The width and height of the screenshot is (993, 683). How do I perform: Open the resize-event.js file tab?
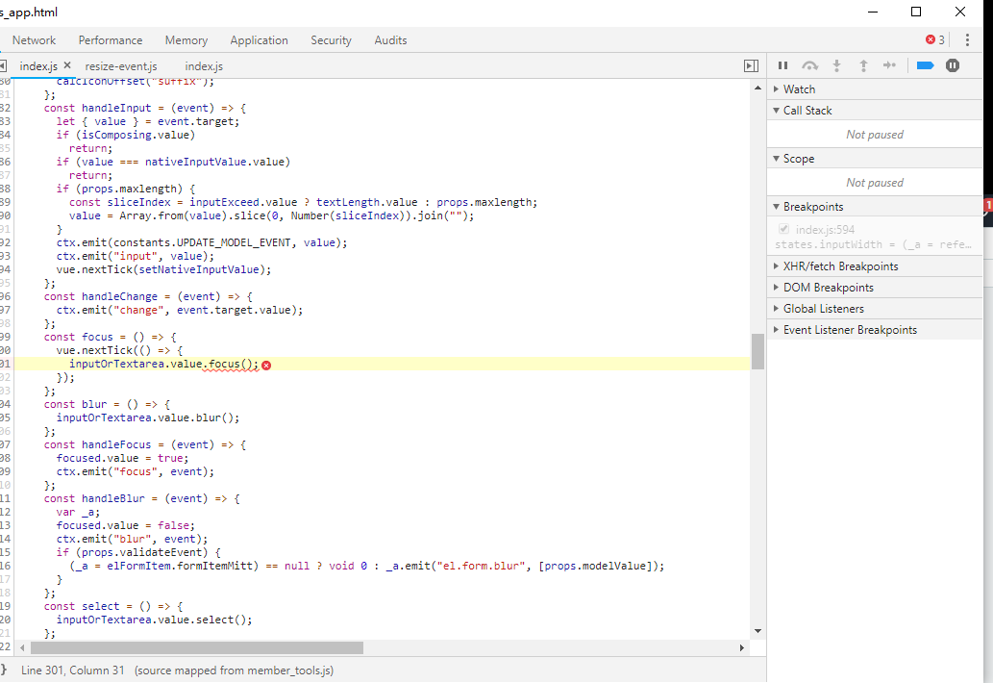coord(121,65)
